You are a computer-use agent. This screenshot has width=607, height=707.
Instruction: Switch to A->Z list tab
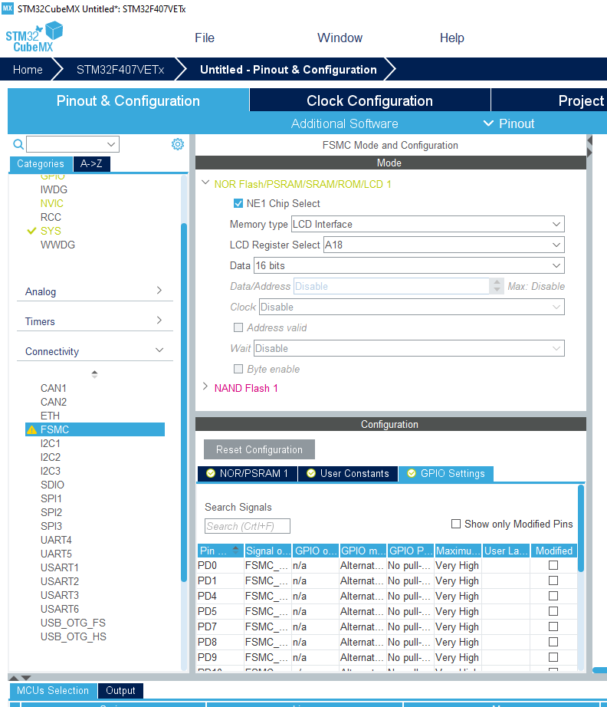tap(91, 163)
